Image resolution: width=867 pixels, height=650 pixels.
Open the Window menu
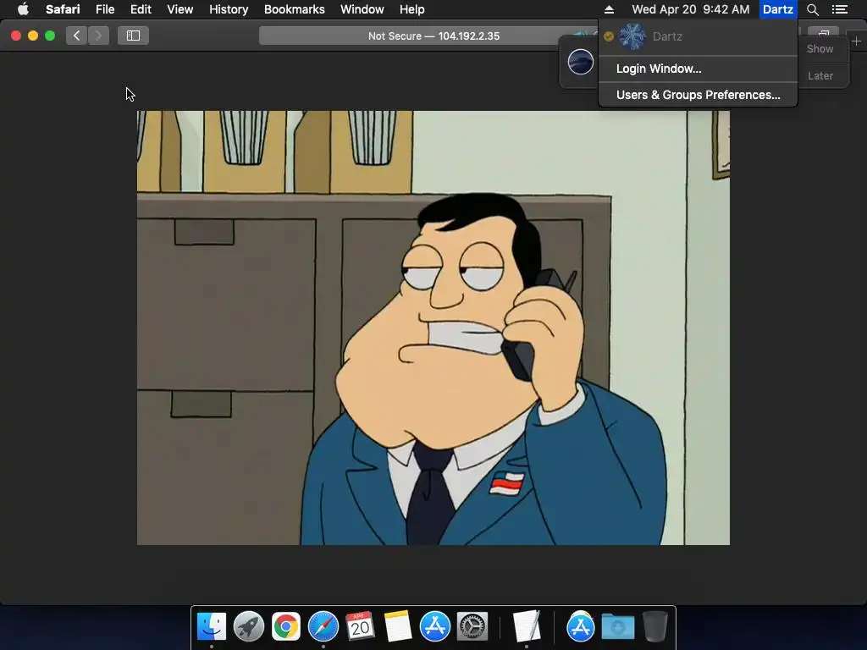[362, 9]
